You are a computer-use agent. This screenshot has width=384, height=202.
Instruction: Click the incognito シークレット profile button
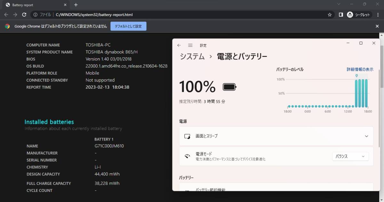tap(359, 15)
